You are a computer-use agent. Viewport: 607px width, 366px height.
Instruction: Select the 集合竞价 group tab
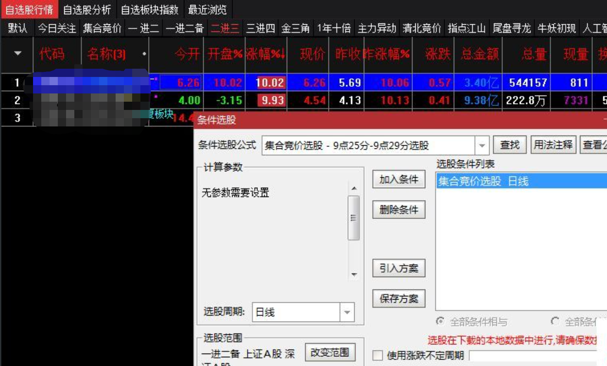(102, 28)
